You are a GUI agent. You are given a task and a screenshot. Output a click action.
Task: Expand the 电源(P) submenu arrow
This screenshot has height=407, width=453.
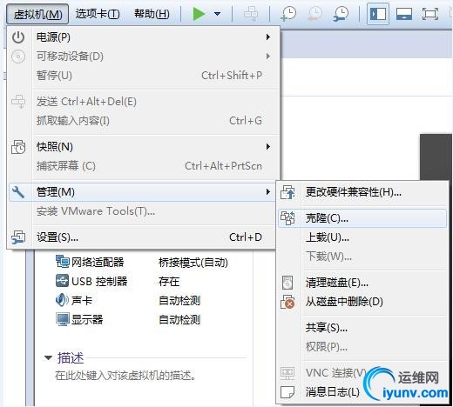268,37
